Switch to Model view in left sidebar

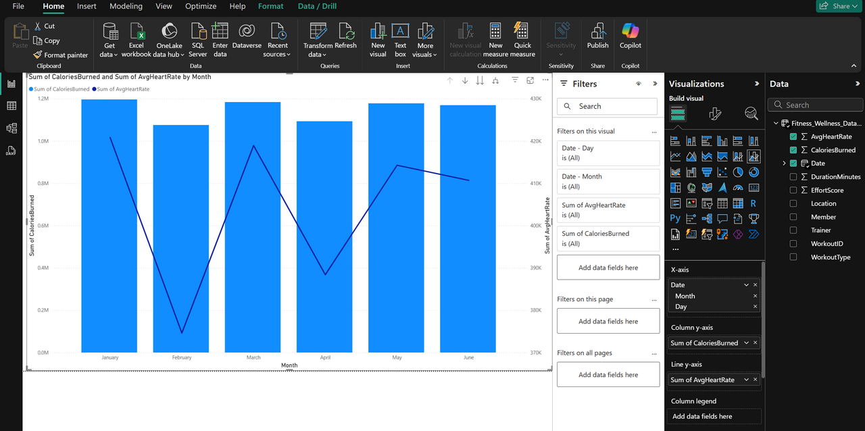pos(11,128)
